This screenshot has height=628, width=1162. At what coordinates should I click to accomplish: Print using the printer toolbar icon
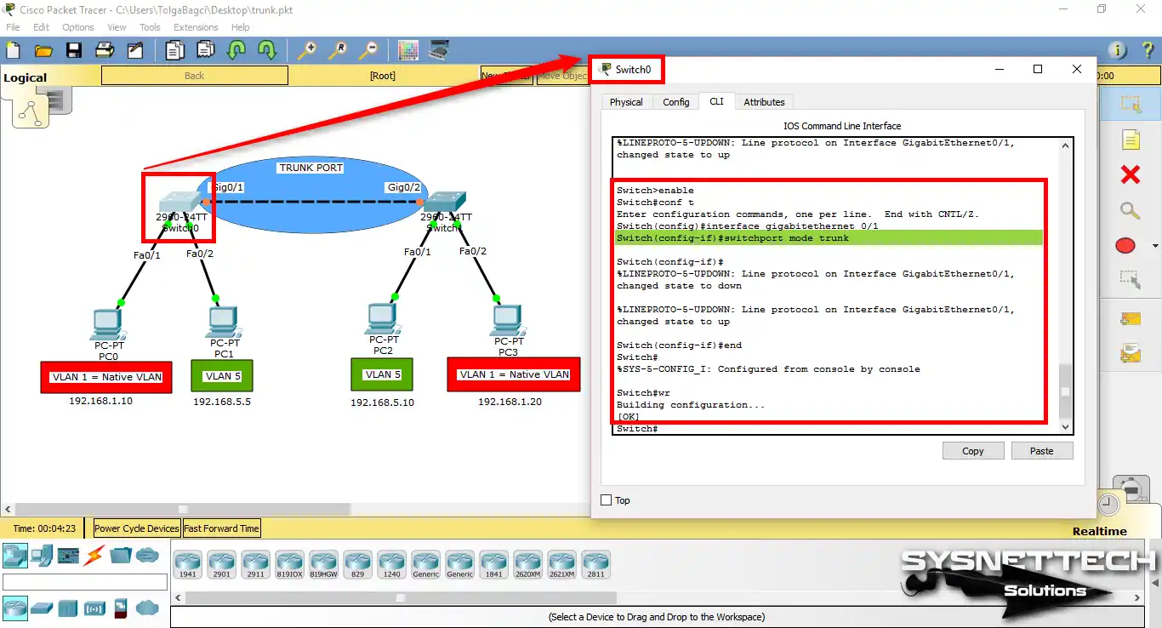[105, 50]
